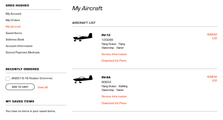Open Service Information for RV-12
Image resolution: width=223 pixels, height=120 pixels.
point(114,54)
